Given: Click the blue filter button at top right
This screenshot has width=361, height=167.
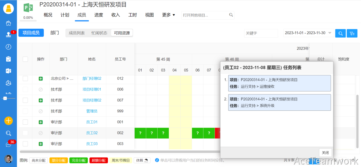Looking at the screenshot, I should [x=352, y=33].
